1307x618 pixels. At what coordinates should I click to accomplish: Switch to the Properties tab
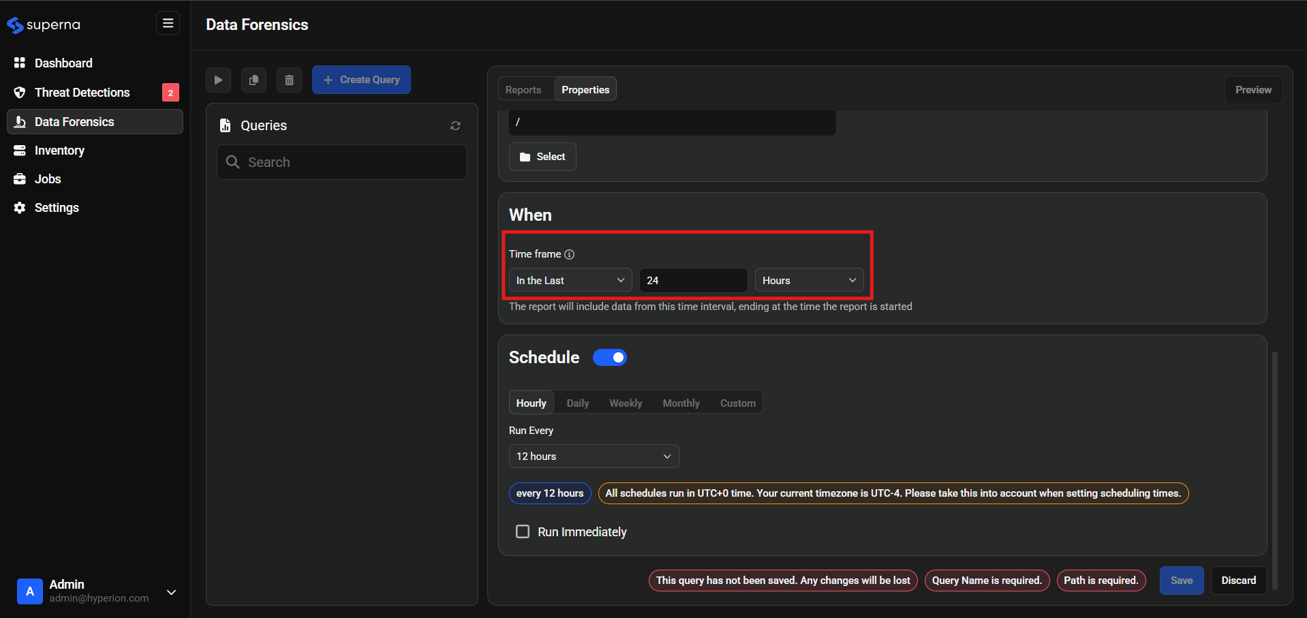pyautogui.click(x=585, y=90)
